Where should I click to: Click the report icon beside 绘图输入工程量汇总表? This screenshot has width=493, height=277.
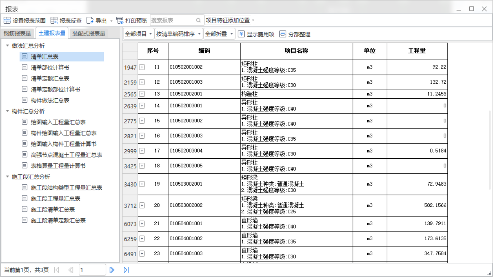click(x=24, y=122)
